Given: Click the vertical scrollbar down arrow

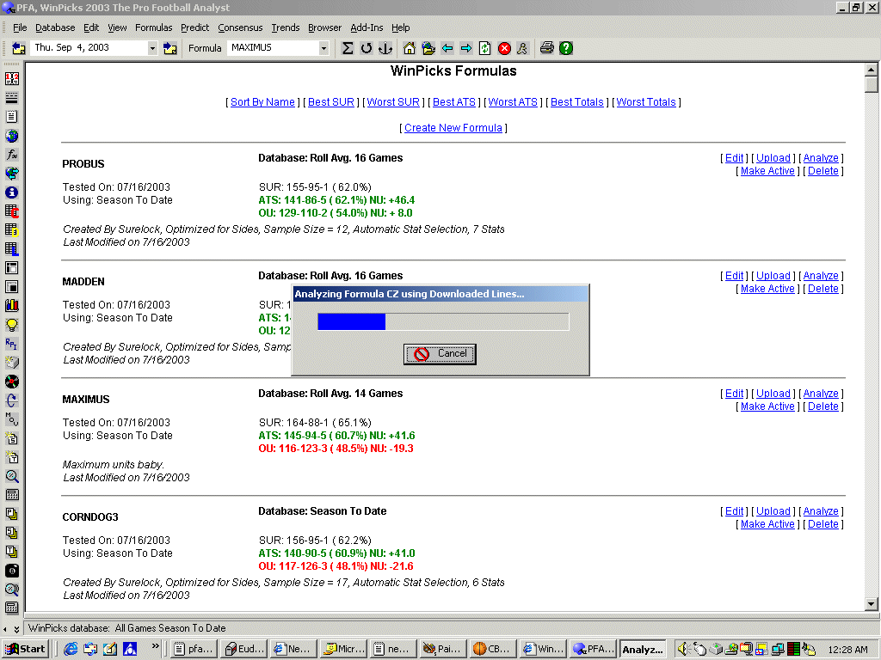Looking at the screenshot, I should coord(871,604).
